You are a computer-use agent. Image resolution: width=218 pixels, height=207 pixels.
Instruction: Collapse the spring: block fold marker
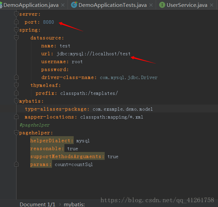(17, 30)
